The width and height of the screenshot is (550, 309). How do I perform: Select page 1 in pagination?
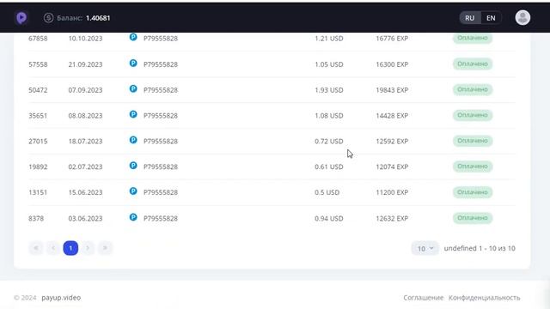coord(70,248)
